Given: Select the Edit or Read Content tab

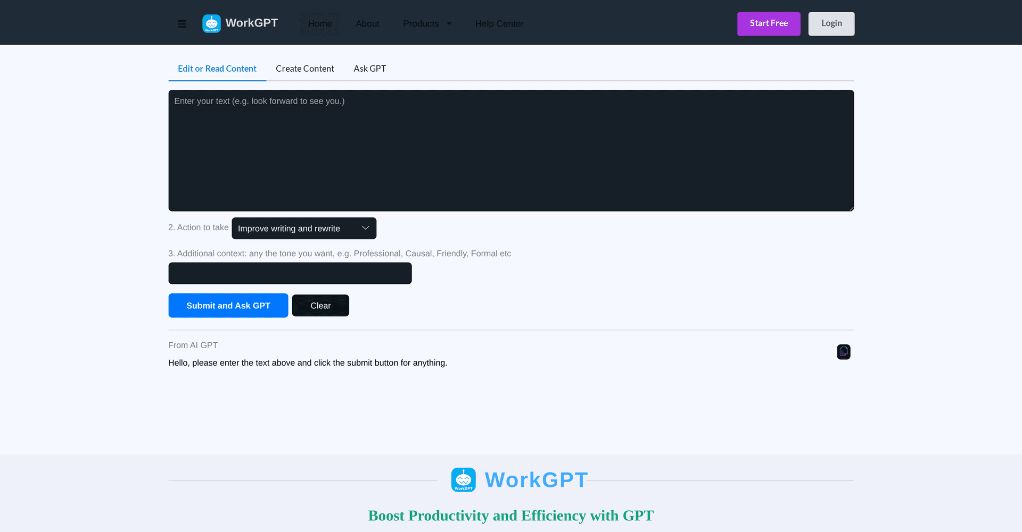Looking at the screenshot, I should [x=217, y=69].
